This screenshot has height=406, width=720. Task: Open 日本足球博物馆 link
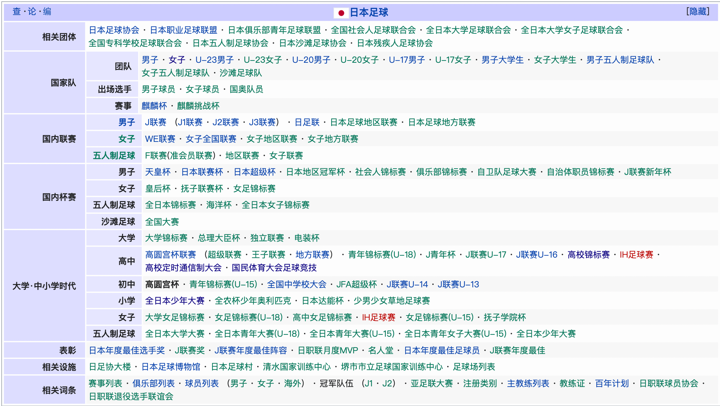pos(171,367)
